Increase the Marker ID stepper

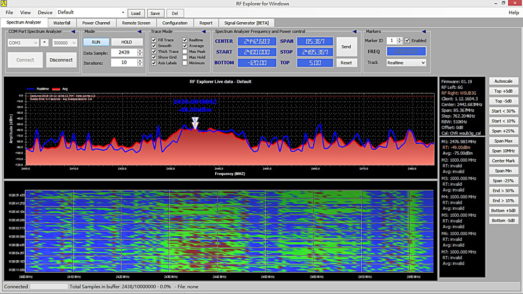399,39
